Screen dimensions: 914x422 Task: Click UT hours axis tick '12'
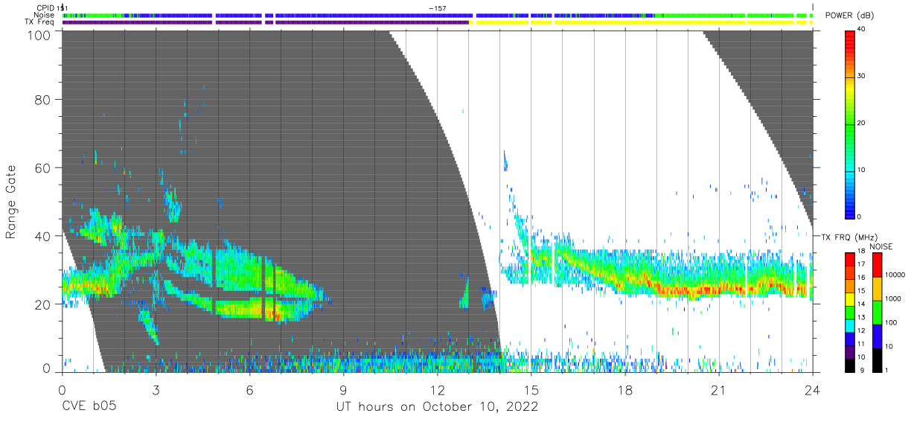(x=438, y=389)
